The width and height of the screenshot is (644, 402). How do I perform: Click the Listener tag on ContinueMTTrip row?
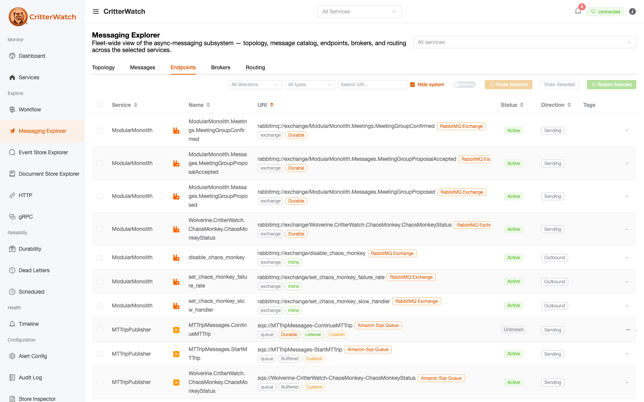click(x=313, y=335)
